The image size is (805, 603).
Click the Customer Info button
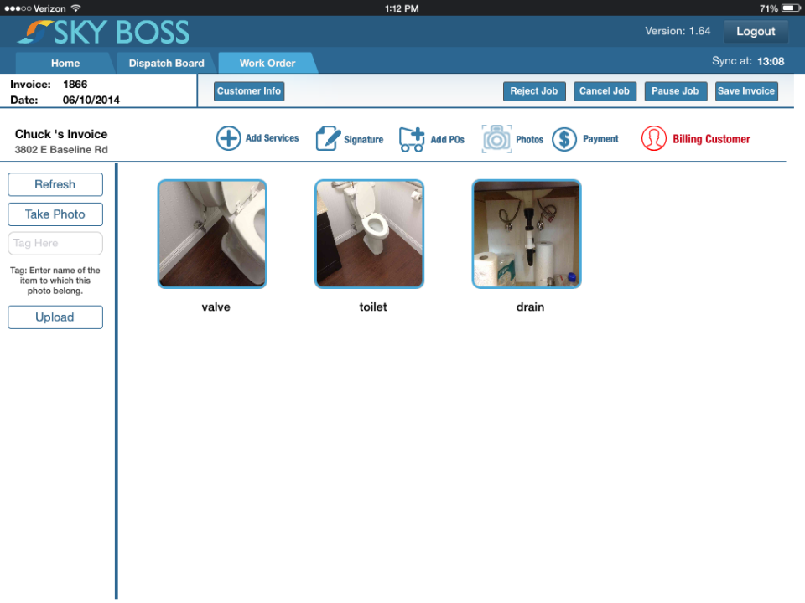click(248, 90)
